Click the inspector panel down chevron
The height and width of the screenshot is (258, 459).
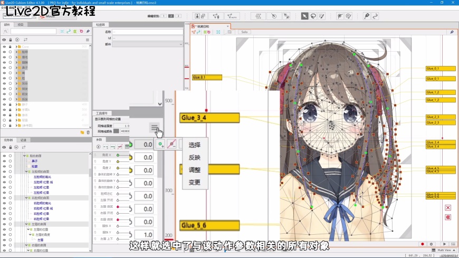point(159,103)
